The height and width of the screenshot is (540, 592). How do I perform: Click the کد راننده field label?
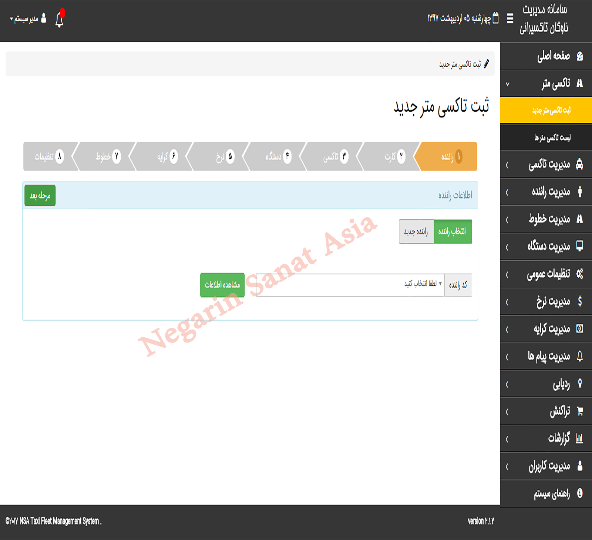(x=458, y=285)
